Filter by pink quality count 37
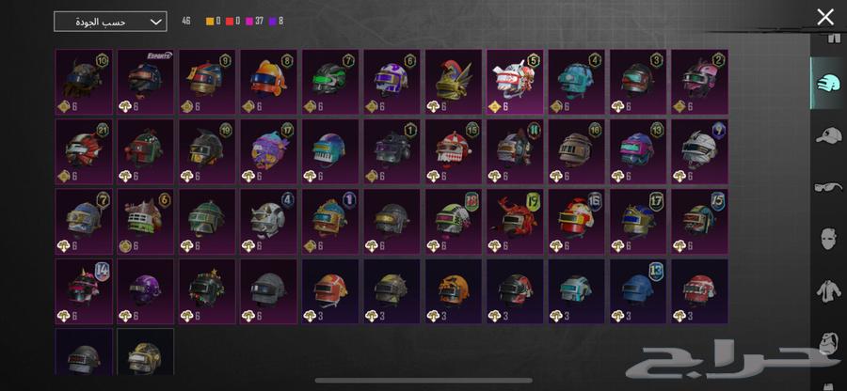This screenshot has width=847, height=391. click(254, 21)
